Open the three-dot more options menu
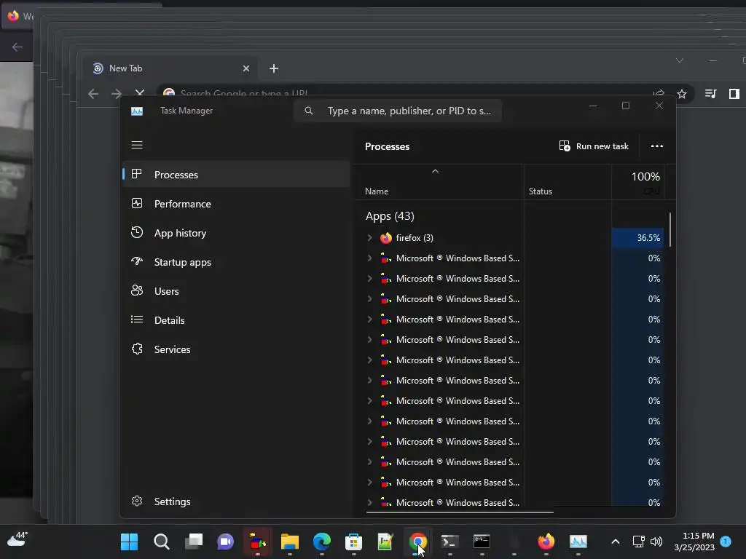This screenshot has width=746, height=559. point(657,146)
